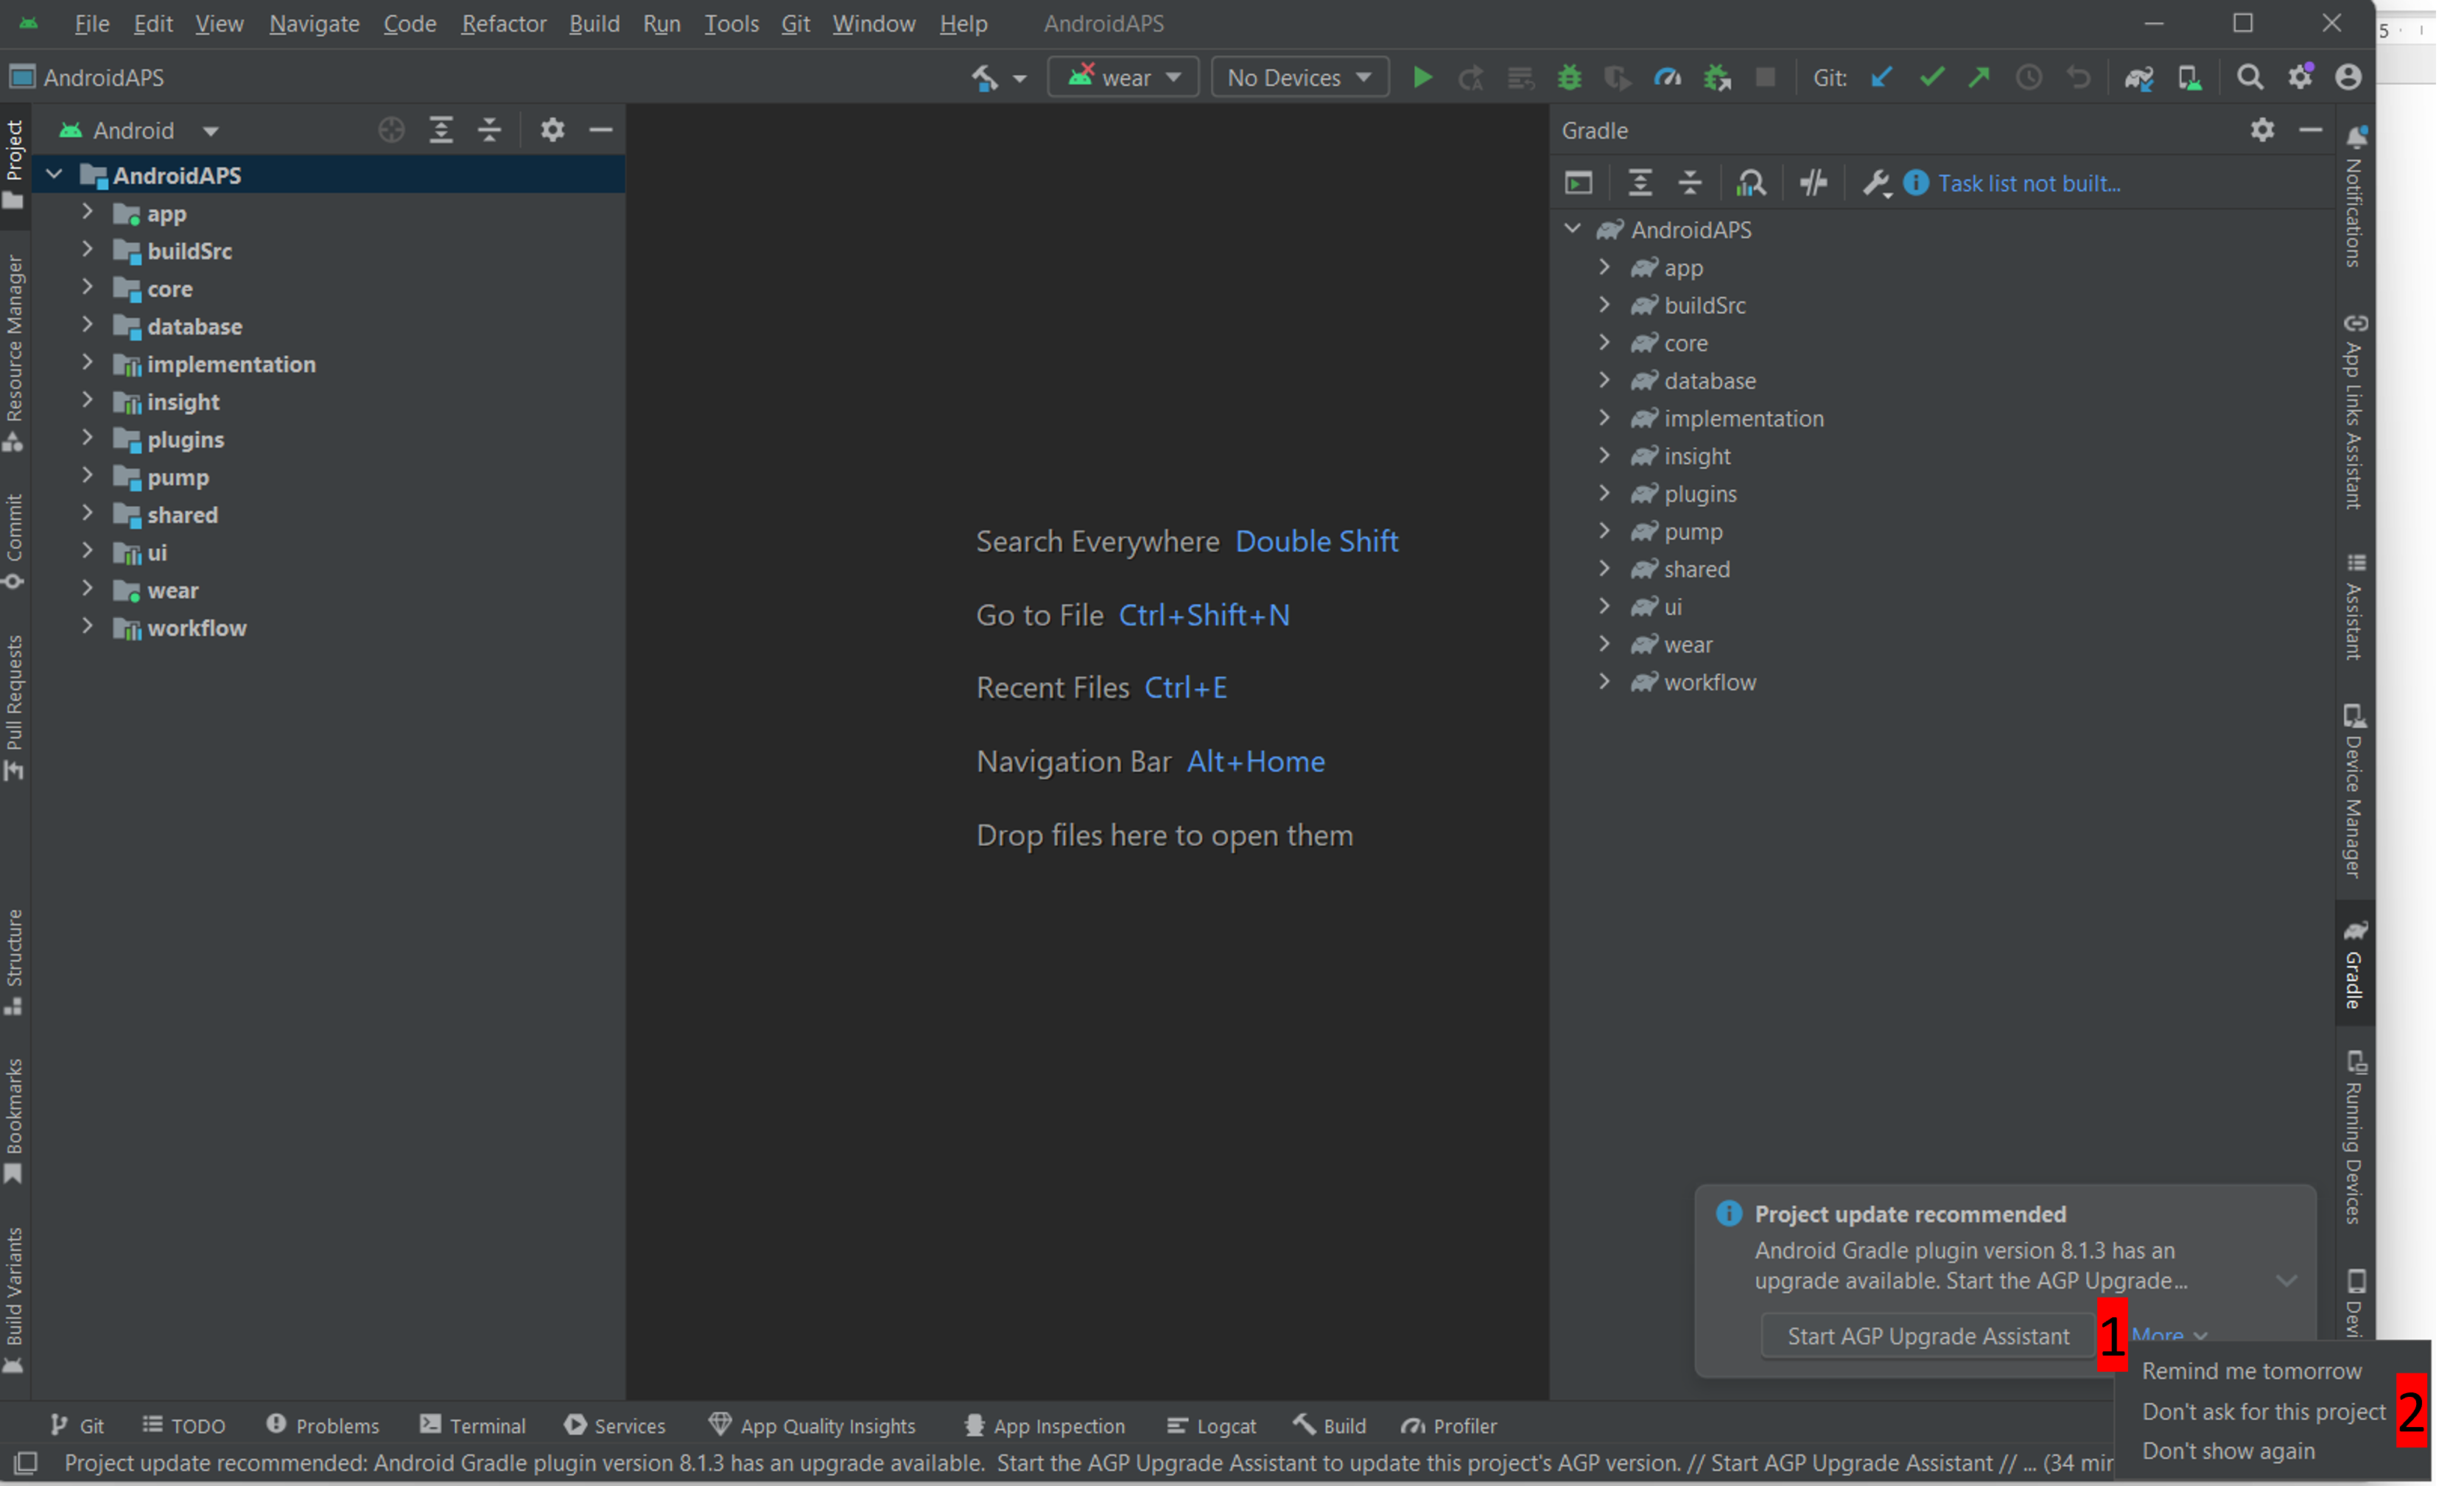Click the Git rollback icon

2078,77
